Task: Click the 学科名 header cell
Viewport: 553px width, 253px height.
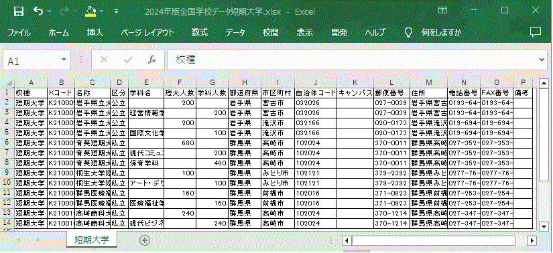Action: (145, 92)
